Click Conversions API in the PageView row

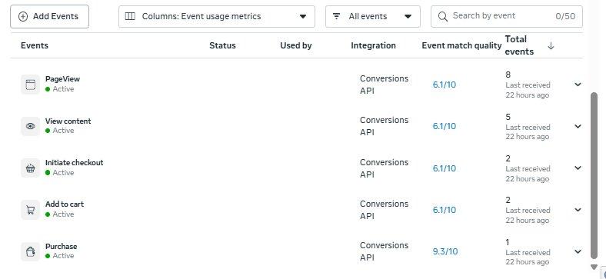[x=384, y=85]
